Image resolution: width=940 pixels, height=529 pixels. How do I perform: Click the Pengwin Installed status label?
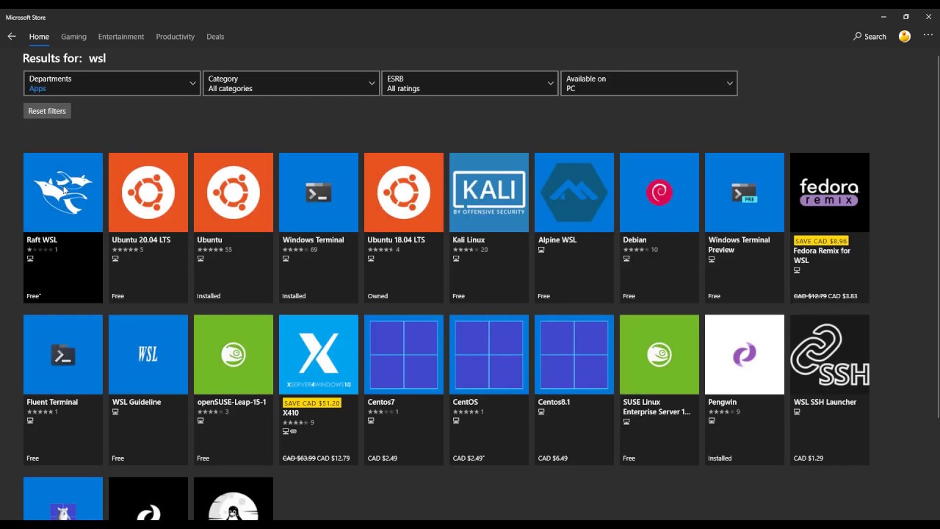720,458
